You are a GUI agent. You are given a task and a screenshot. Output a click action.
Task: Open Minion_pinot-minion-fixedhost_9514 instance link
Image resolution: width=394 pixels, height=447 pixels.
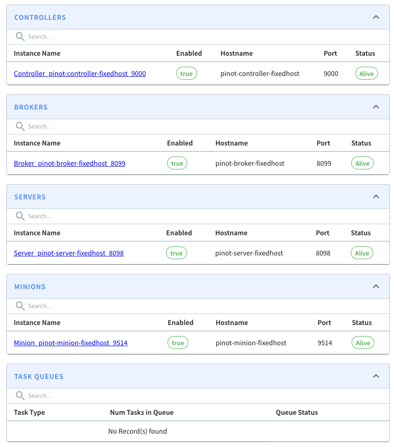71,343
